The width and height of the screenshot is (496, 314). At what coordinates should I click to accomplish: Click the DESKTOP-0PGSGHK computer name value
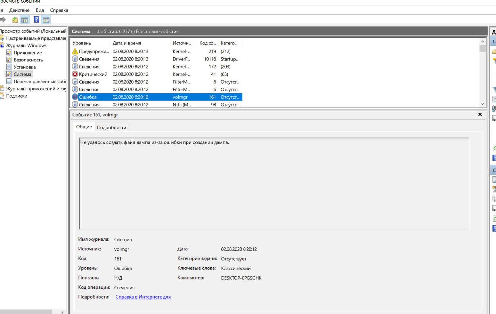241,278
